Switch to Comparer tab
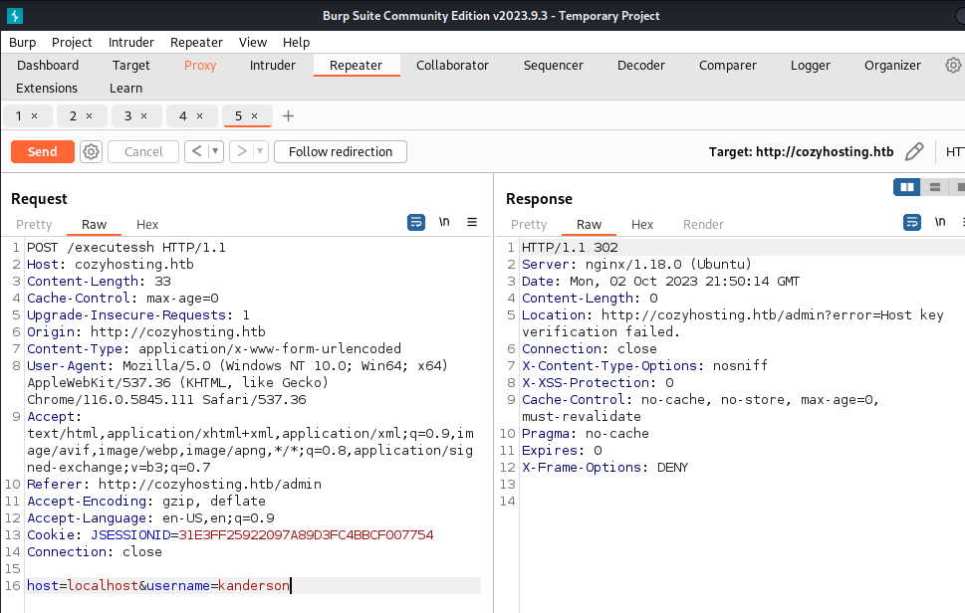This screenshot has height=613, width=965. [727, 65]
